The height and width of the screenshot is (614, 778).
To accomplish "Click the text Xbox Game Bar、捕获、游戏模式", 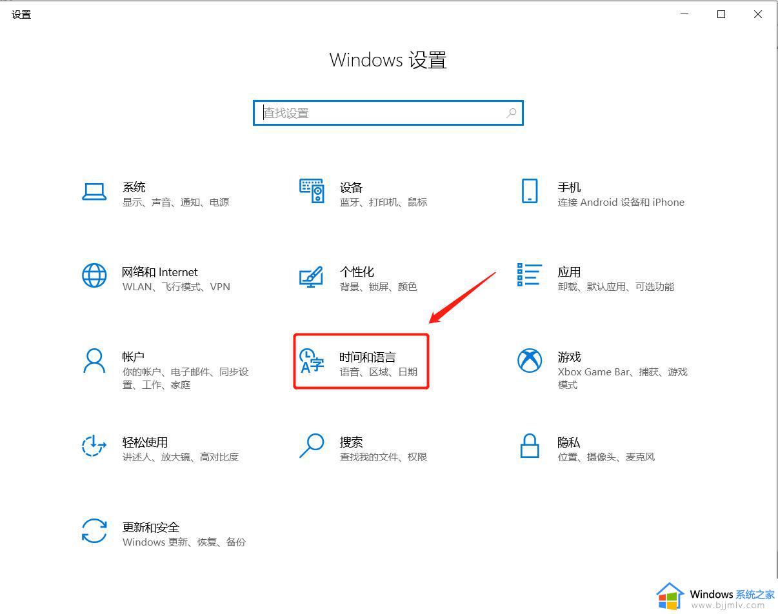I will click(623, 378).
